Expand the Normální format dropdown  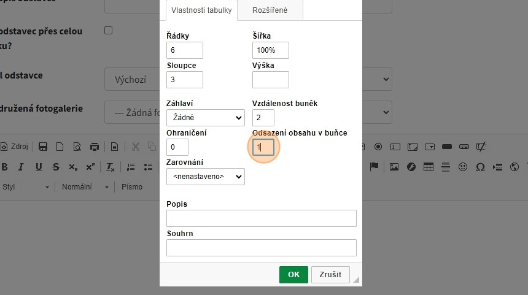(x=85, y=186)
